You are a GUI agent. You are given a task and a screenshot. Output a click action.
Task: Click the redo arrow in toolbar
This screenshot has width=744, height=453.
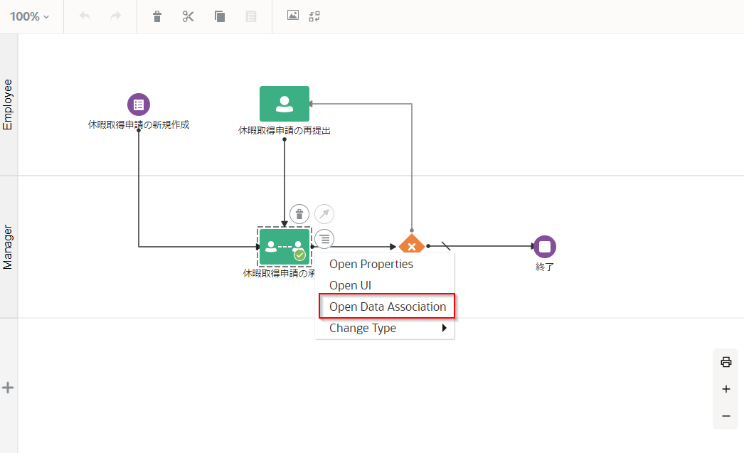(115, 16)
